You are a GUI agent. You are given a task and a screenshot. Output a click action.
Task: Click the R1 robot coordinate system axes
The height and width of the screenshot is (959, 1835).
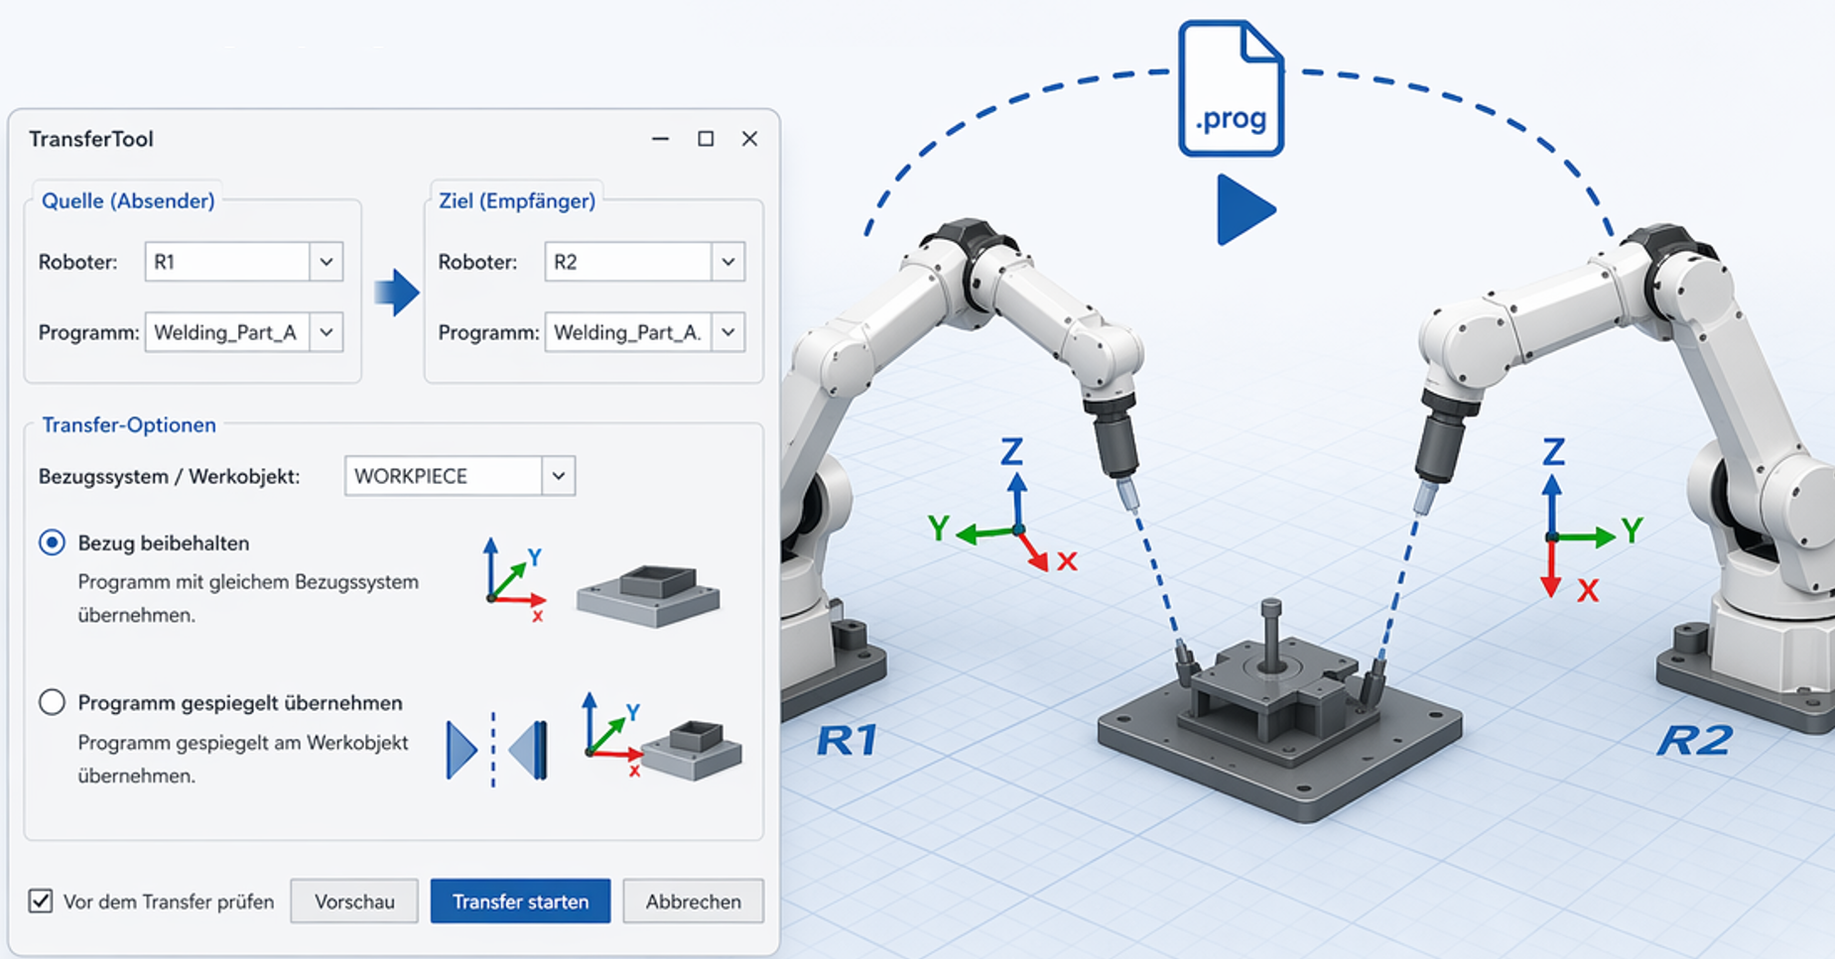[x=1002, y=506]
